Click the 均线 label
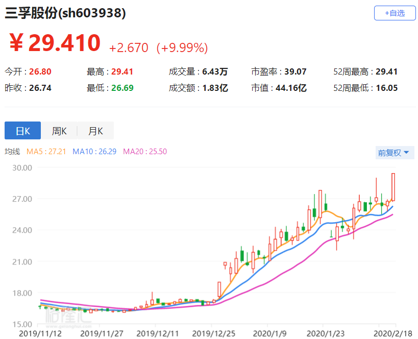 (12, 152)
